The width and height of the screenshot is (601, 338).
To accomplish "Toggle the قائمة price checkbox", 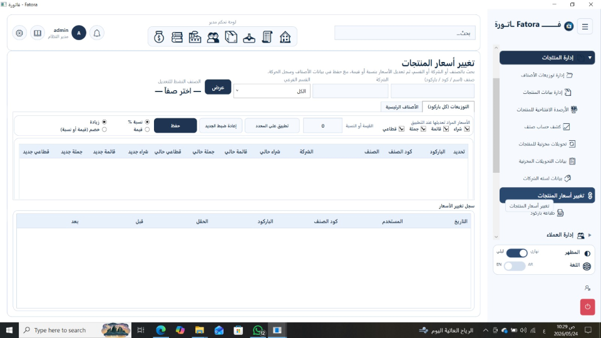I will 446,129.
